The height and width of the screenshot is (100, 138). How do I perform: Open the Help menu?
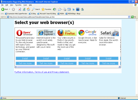30,5
